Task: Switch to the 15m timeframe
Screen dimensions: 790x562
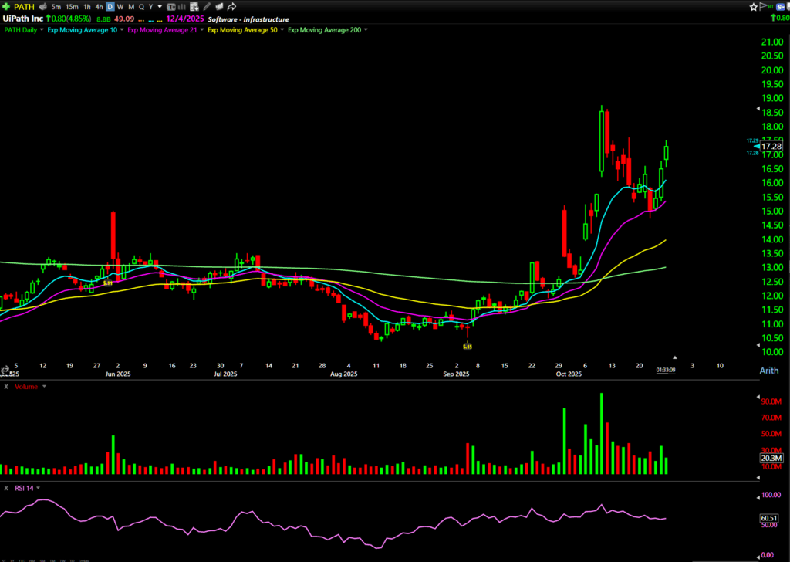Action: pyautogui.click(x=71, y=6)
